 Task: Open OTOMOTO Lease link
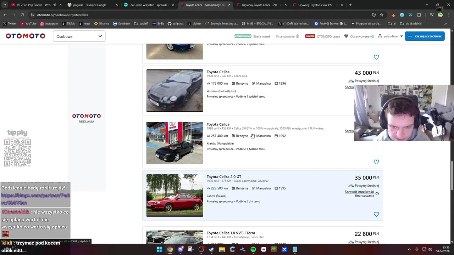[328, 36]
